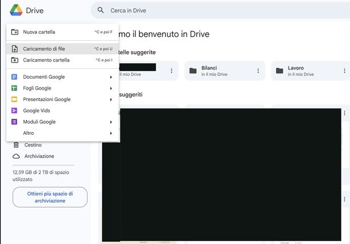Click the blue Documenti Google icon
This screenshot has width=350, height=244.
click(14, 77)
